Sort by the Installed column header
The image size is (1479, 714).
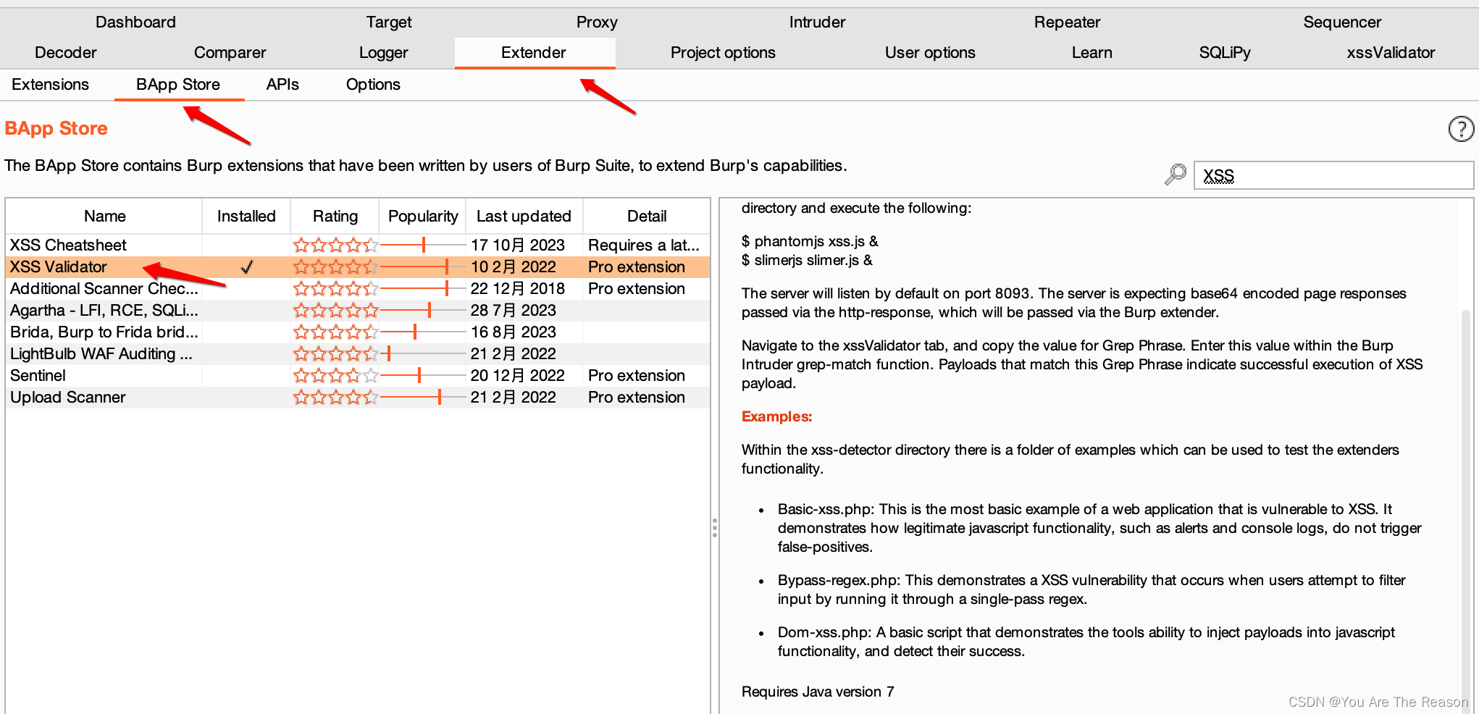point(246,216)
